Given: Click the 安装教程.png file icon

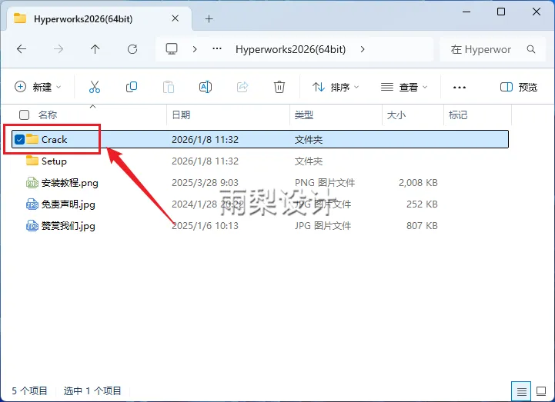Looking at the screenshot, I should click(32, 183).
